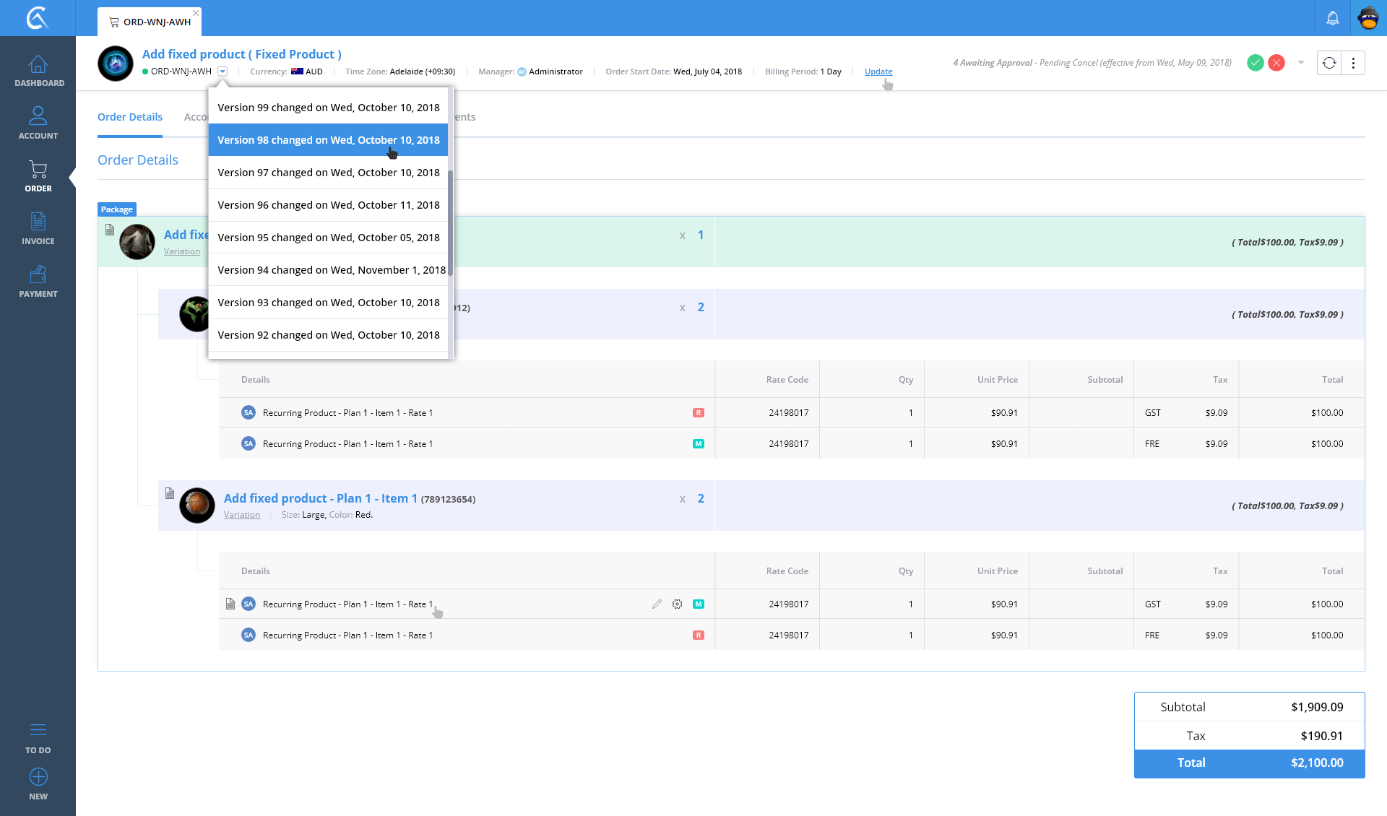This screenshot has height=816, width=1387.
Task: Open notifications bell icon
Action: (1332, 19)
